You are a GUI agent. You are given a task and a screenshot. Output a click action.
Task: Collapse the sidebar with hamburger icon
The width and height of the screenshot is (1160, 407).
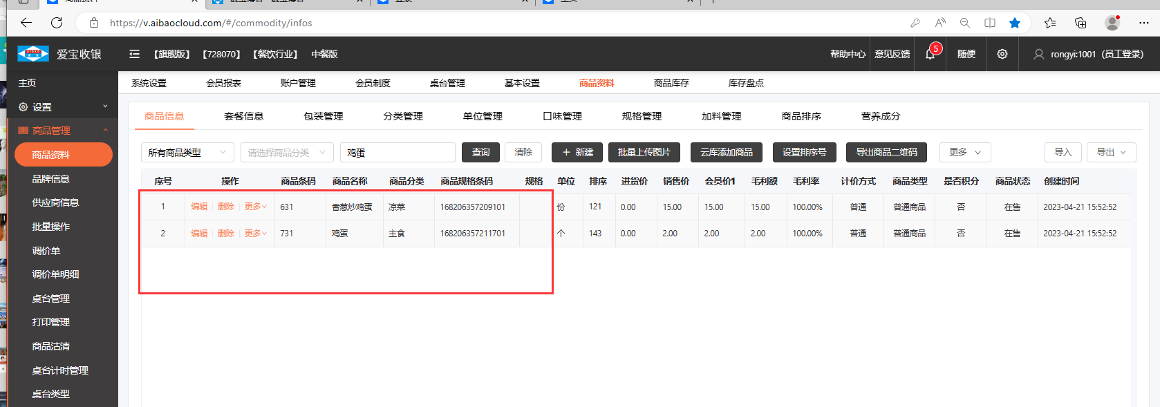click(x=135, y=54)
